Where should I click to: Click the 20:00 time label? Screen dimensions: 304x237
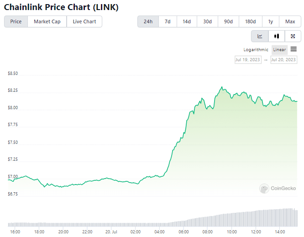[63, 232]
